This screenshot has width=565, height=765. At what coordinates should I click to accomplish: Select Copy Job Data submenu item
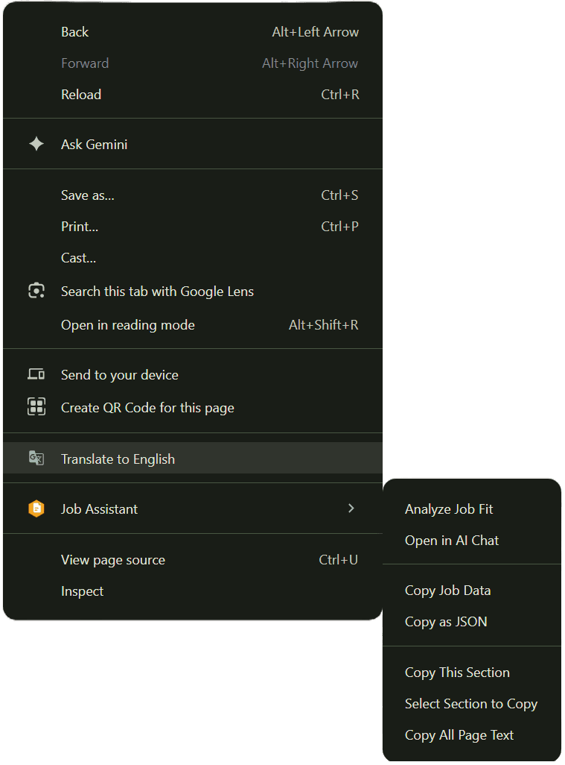coord(472,591)
